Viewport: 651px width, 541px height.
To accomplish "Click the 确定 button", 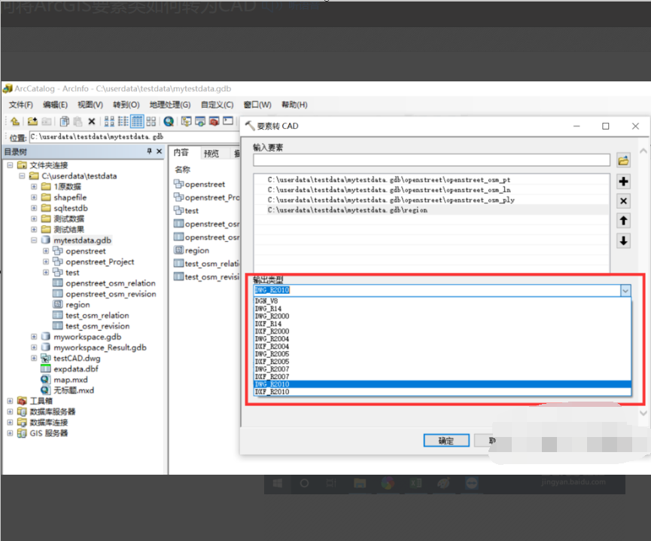I will pyautogui.click(x=446, y=441).
